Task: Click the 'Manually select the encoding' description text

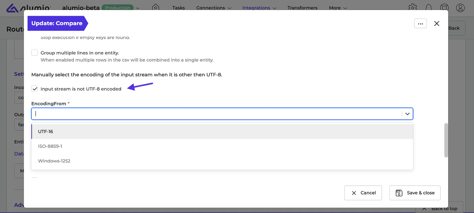Action: point(127,75)
